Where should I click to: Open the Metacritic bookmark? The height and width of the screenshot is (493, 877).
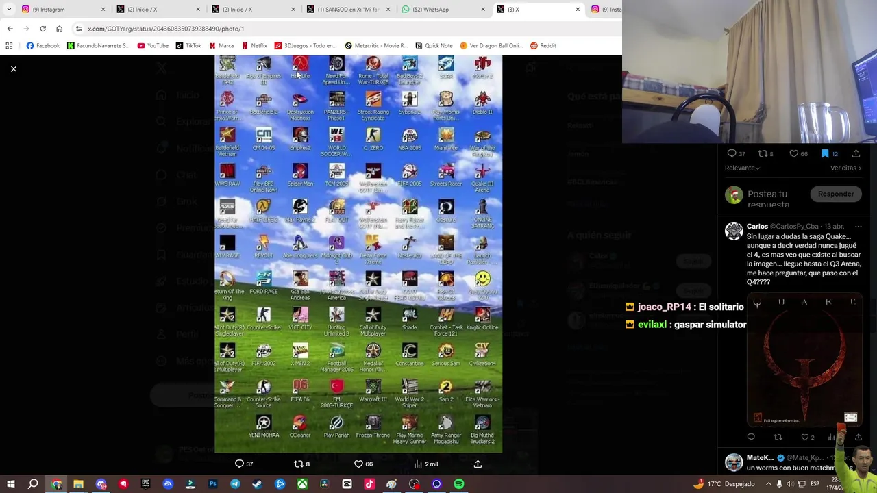pyautogui.click(x=376, y=46)
